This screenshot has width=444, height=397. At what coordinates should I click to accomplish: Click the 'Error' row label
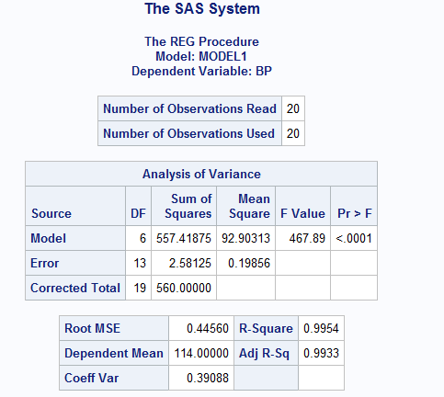tap(44, 263)
